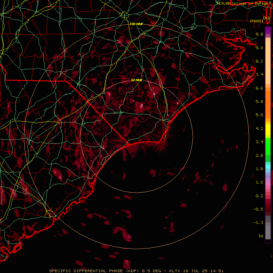Image resolution: width=273 pixels, height=273 pixels.
Task: Click the -0.5 color scale value
Action: [258, 209]
